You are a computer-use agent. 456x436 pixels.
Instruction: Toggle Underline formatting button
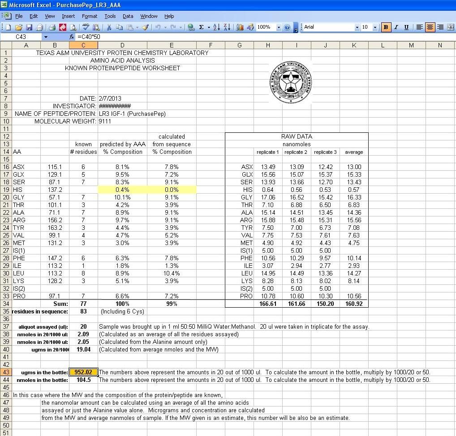[x=406, y=27]
